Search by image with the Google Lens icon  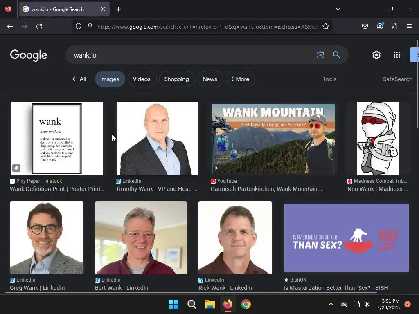[320, 55]
